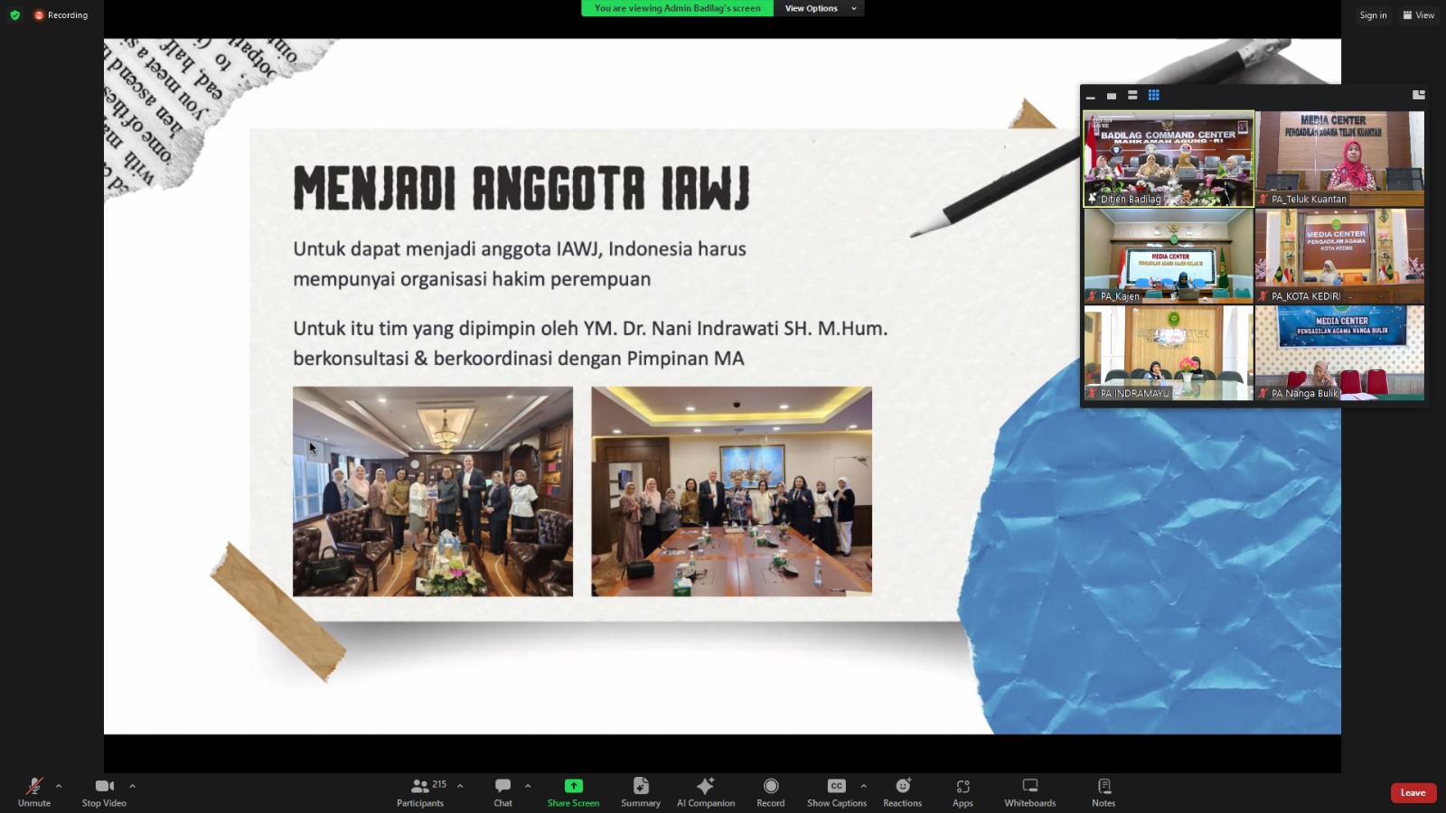The height and width of the screenshot is (813, 1446).
Task: Select the PA INDRAMAYU video thumbnail
Action: 1169,353
